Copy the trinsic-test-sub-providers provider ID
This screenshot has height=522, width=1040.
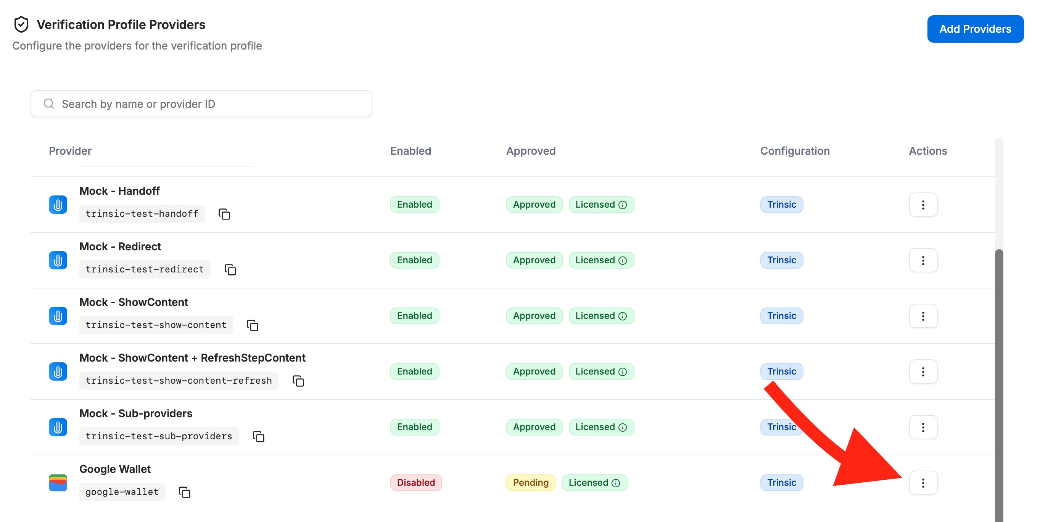tap(258, 437)
